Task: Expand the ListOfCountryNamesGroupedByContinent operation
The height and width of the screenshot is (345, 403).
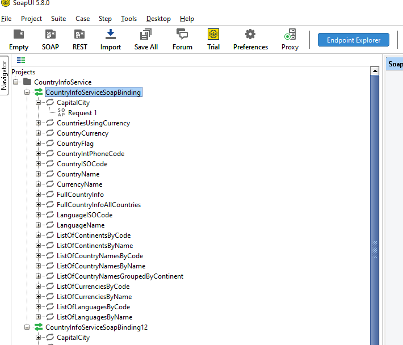Action: tap(38, 276)
